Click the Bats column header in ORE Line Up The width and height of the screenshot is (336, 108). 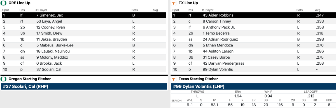tap(134, 10)
